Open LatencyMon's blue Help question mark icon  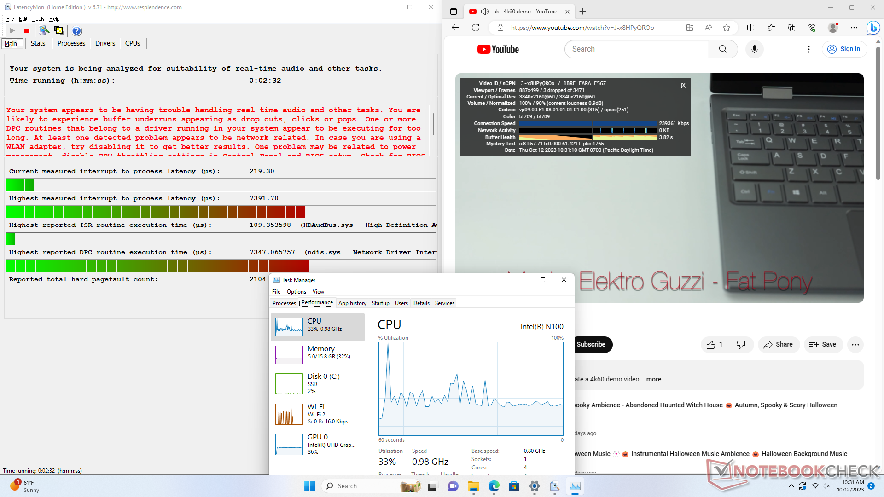77,31
